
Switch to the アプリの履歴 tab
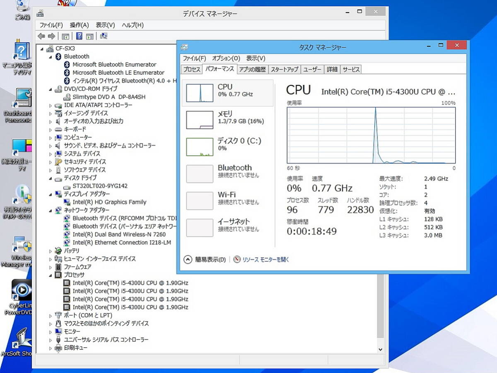coord(252,70)
